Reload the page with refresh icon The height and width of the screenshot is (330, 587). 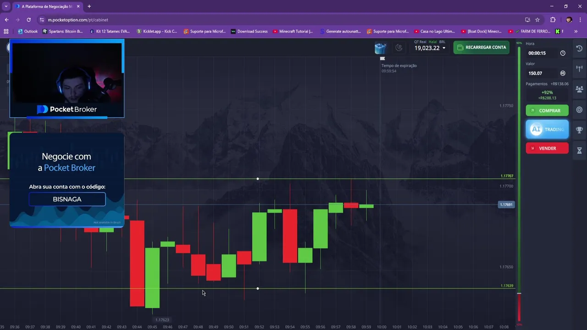(x=28, y=20)
